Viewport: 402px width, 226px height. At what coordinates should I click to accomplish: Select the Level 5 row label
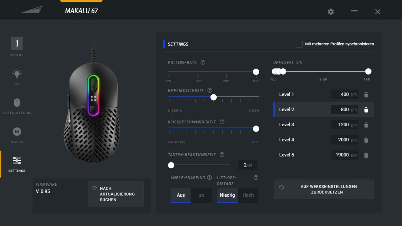(286, 155)
